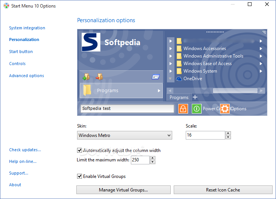Click the Programs folder icon in left pane
The image size is (276, 199).
pyautogui.click(x=87, y=90)
